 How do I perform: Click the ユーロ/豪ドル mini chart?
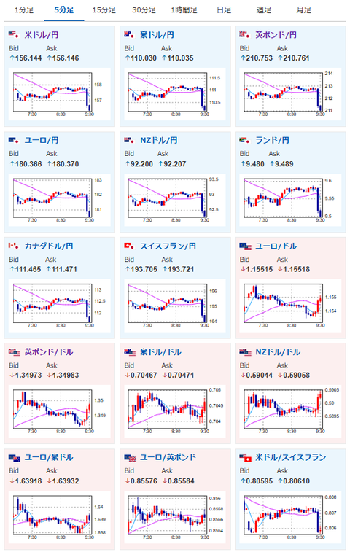(59, 517)
